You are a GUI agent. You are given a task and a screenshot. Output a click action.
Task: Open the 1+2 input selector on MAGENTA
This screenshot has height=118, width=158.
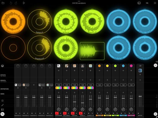(131, 85)
